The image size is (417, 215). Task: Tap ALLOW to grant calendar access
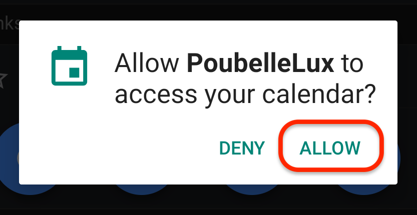point(330,148)
